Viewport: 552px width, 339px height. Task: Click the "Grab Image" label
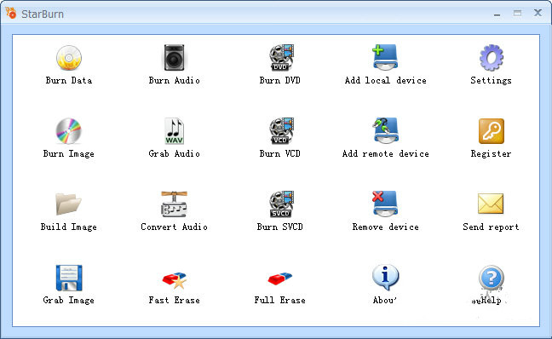(69, 301)
